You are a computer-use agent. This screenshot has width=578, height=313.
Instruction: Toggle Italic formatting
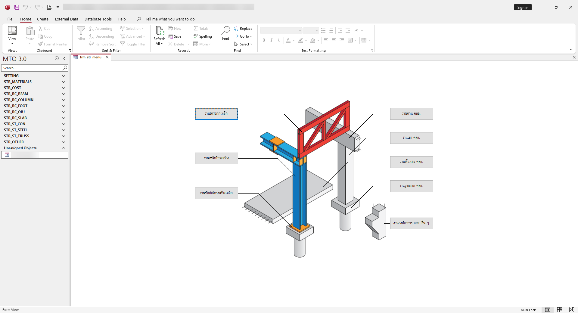coord(272,40)
